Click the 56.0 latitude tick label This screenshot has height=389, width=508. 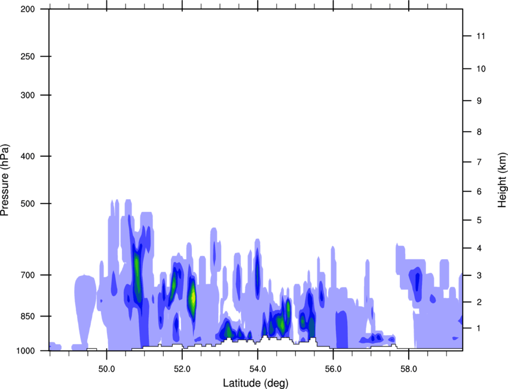(333, 369)
